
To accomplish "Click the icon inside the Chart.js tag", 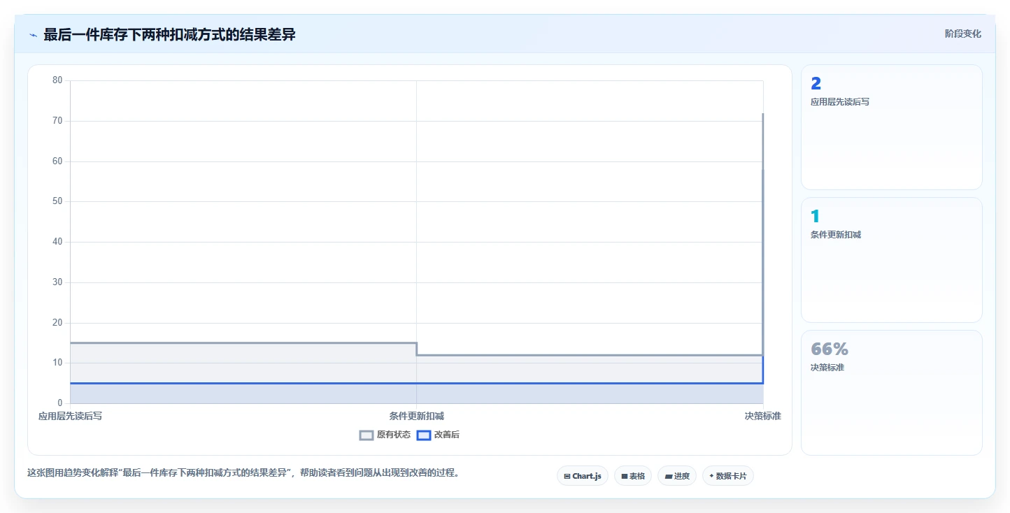I will [567, 476].
